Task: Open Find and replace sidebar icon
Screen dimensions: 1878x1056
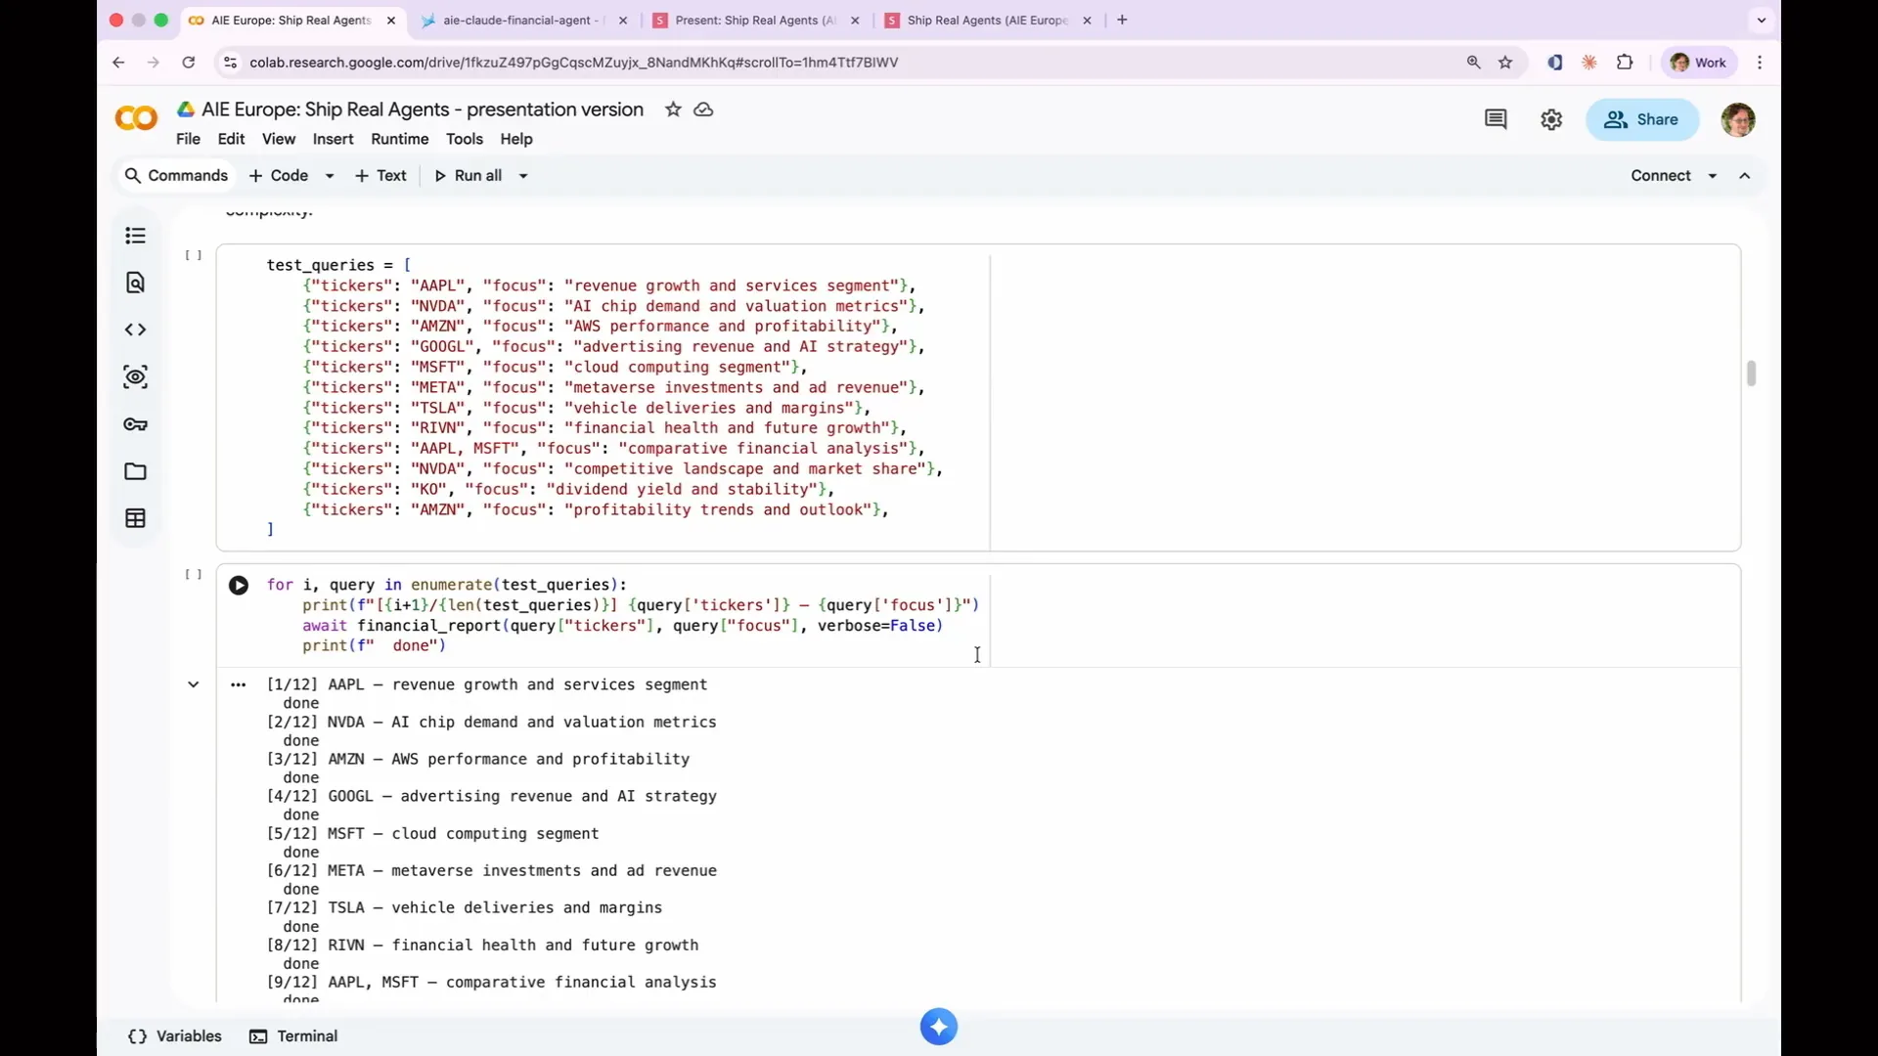Action: click(x=135, y=283)
